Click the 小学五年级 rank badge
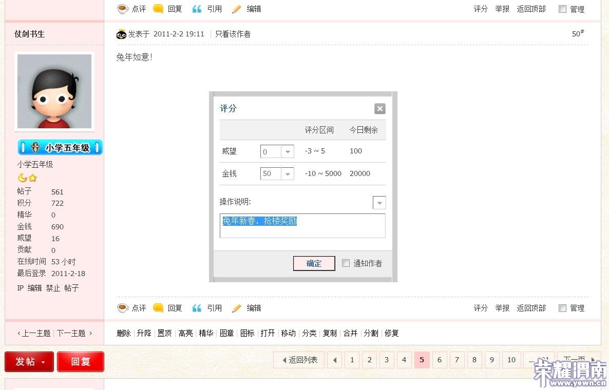This screenshot has height=390, width=609. [x=60, y=148]
